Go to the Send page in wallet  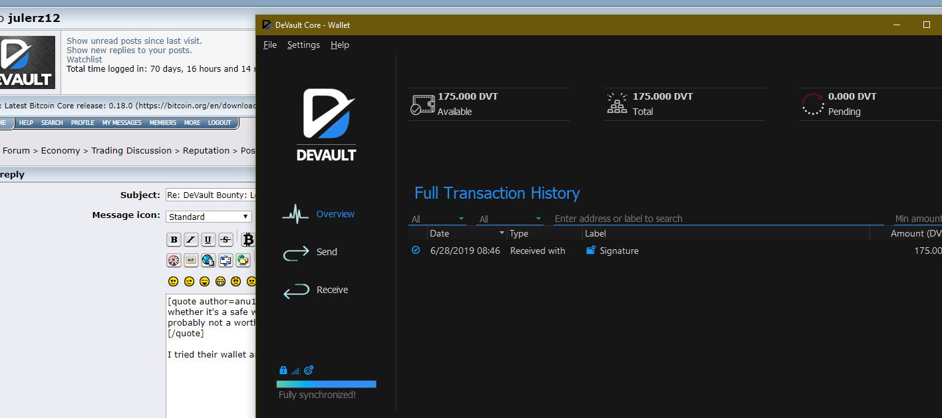click(x=327, y=253)
